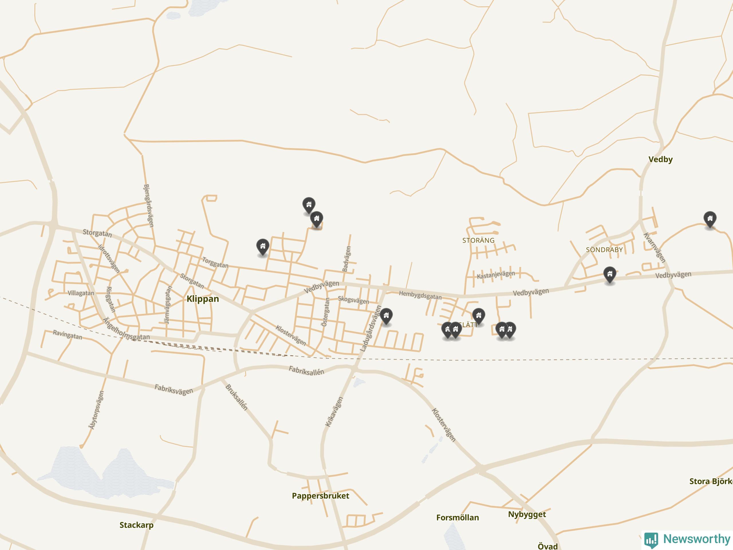
Task: Click the Nybygget place label
Action: 527,514
